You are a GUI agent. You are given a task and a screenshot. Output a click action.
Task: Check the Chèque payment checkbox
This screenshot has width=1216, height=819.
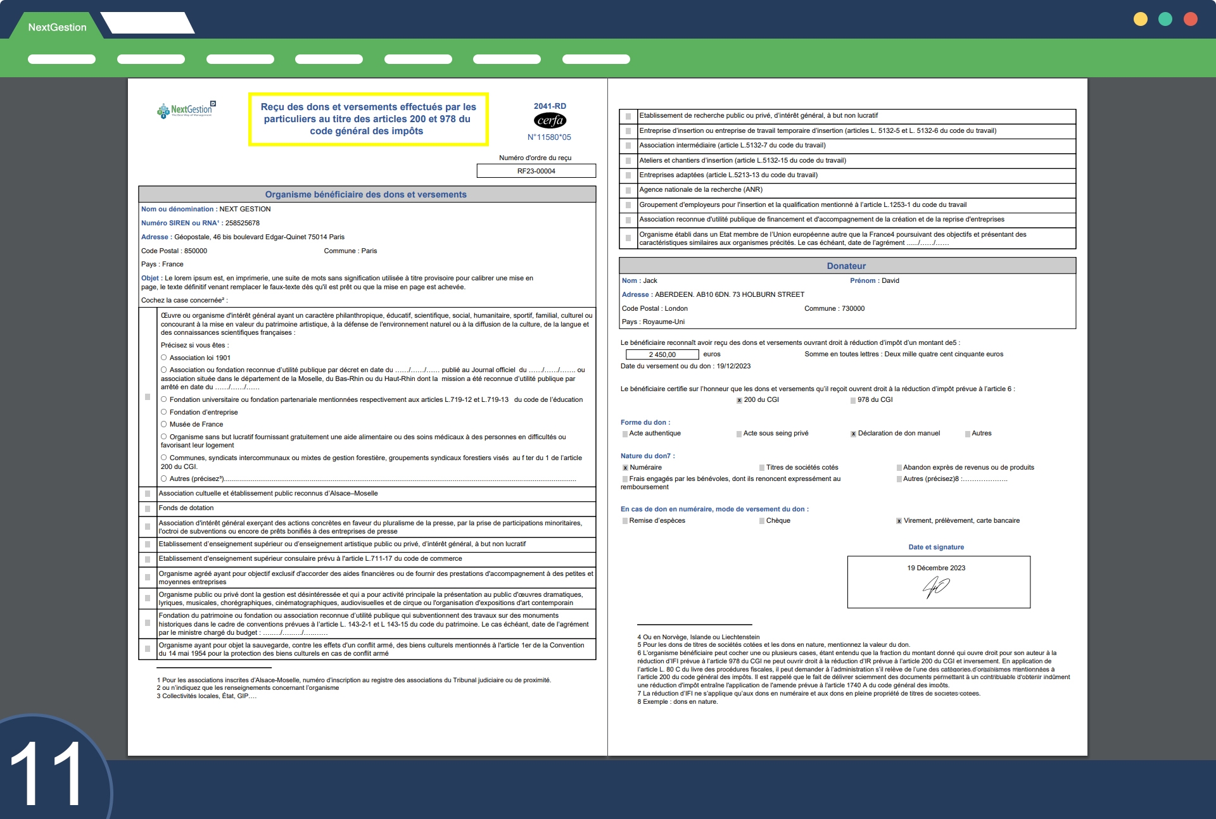(x=762, y=521)
